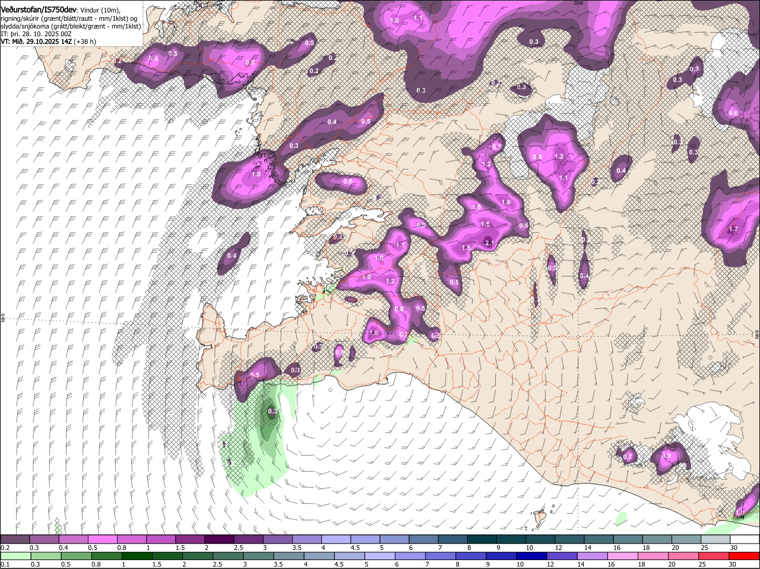Pick the 1 swatch in the snow legend
The width and height of the screenshot is (760, 569).
pyautogui.click(x=161, y=539)
